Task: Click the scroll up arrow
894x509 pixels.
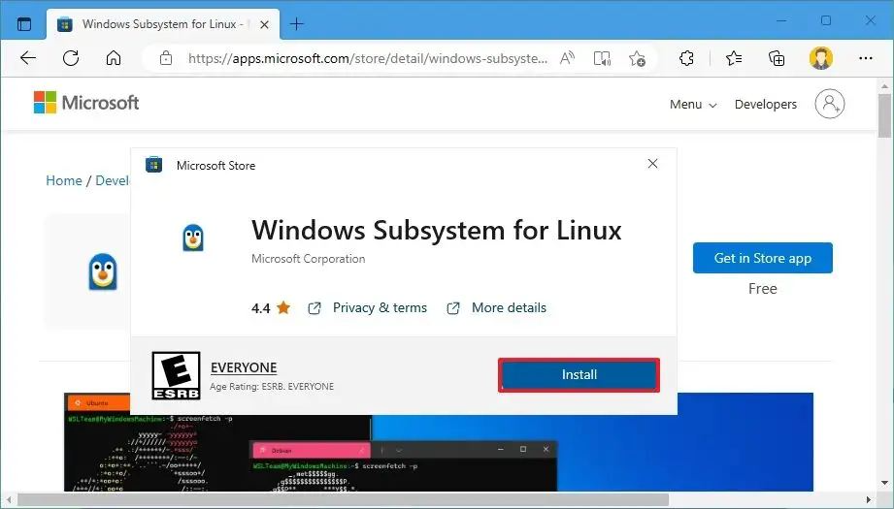Action: [885, 86]
